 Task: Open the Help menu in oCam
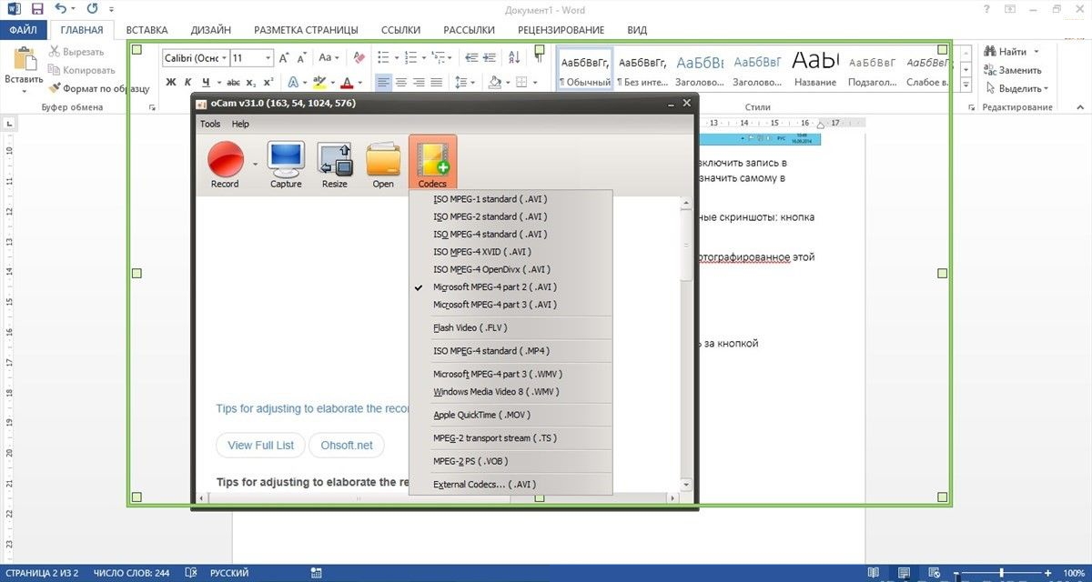tap(240, 124)
